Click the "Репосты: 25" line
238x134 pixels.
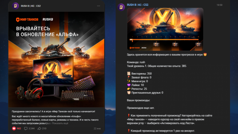pyautogui.click(x=137, y=89)
